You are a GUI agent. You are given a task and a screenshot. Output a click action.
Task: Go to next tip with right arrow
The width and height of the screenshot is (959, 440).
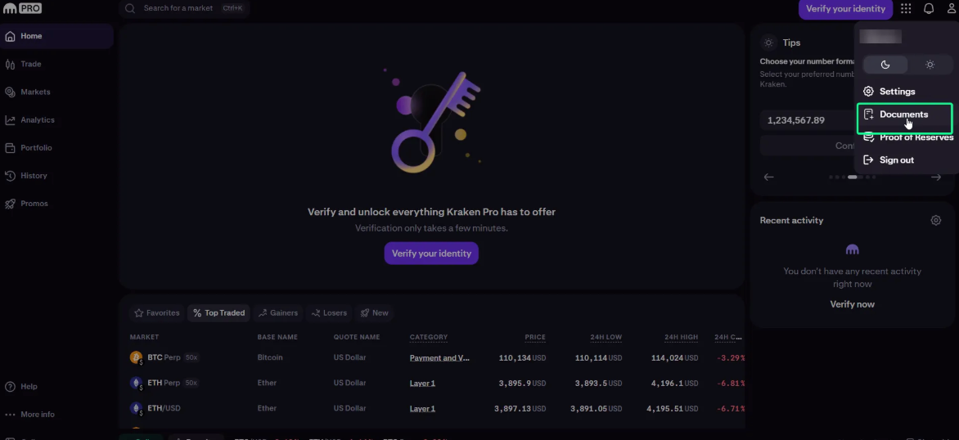click(x=936, y=177)
